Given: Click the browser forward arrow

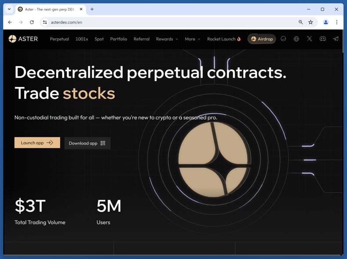Looking at the screenshot, I should click(21, 22).
